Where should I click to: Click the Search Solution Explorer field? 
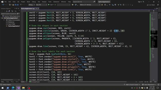pos(9,14)
